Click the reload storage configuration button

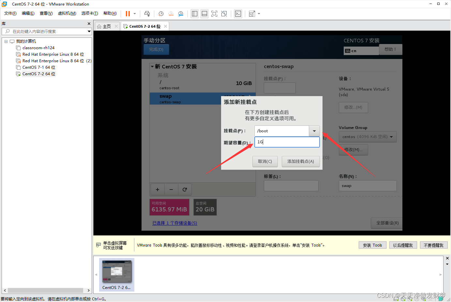coord(185,190)
